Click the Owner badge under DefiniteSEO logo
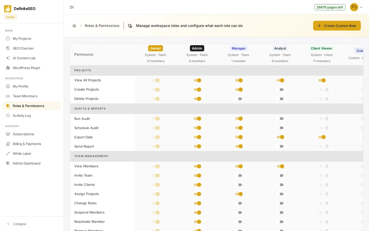 point(11,17)
